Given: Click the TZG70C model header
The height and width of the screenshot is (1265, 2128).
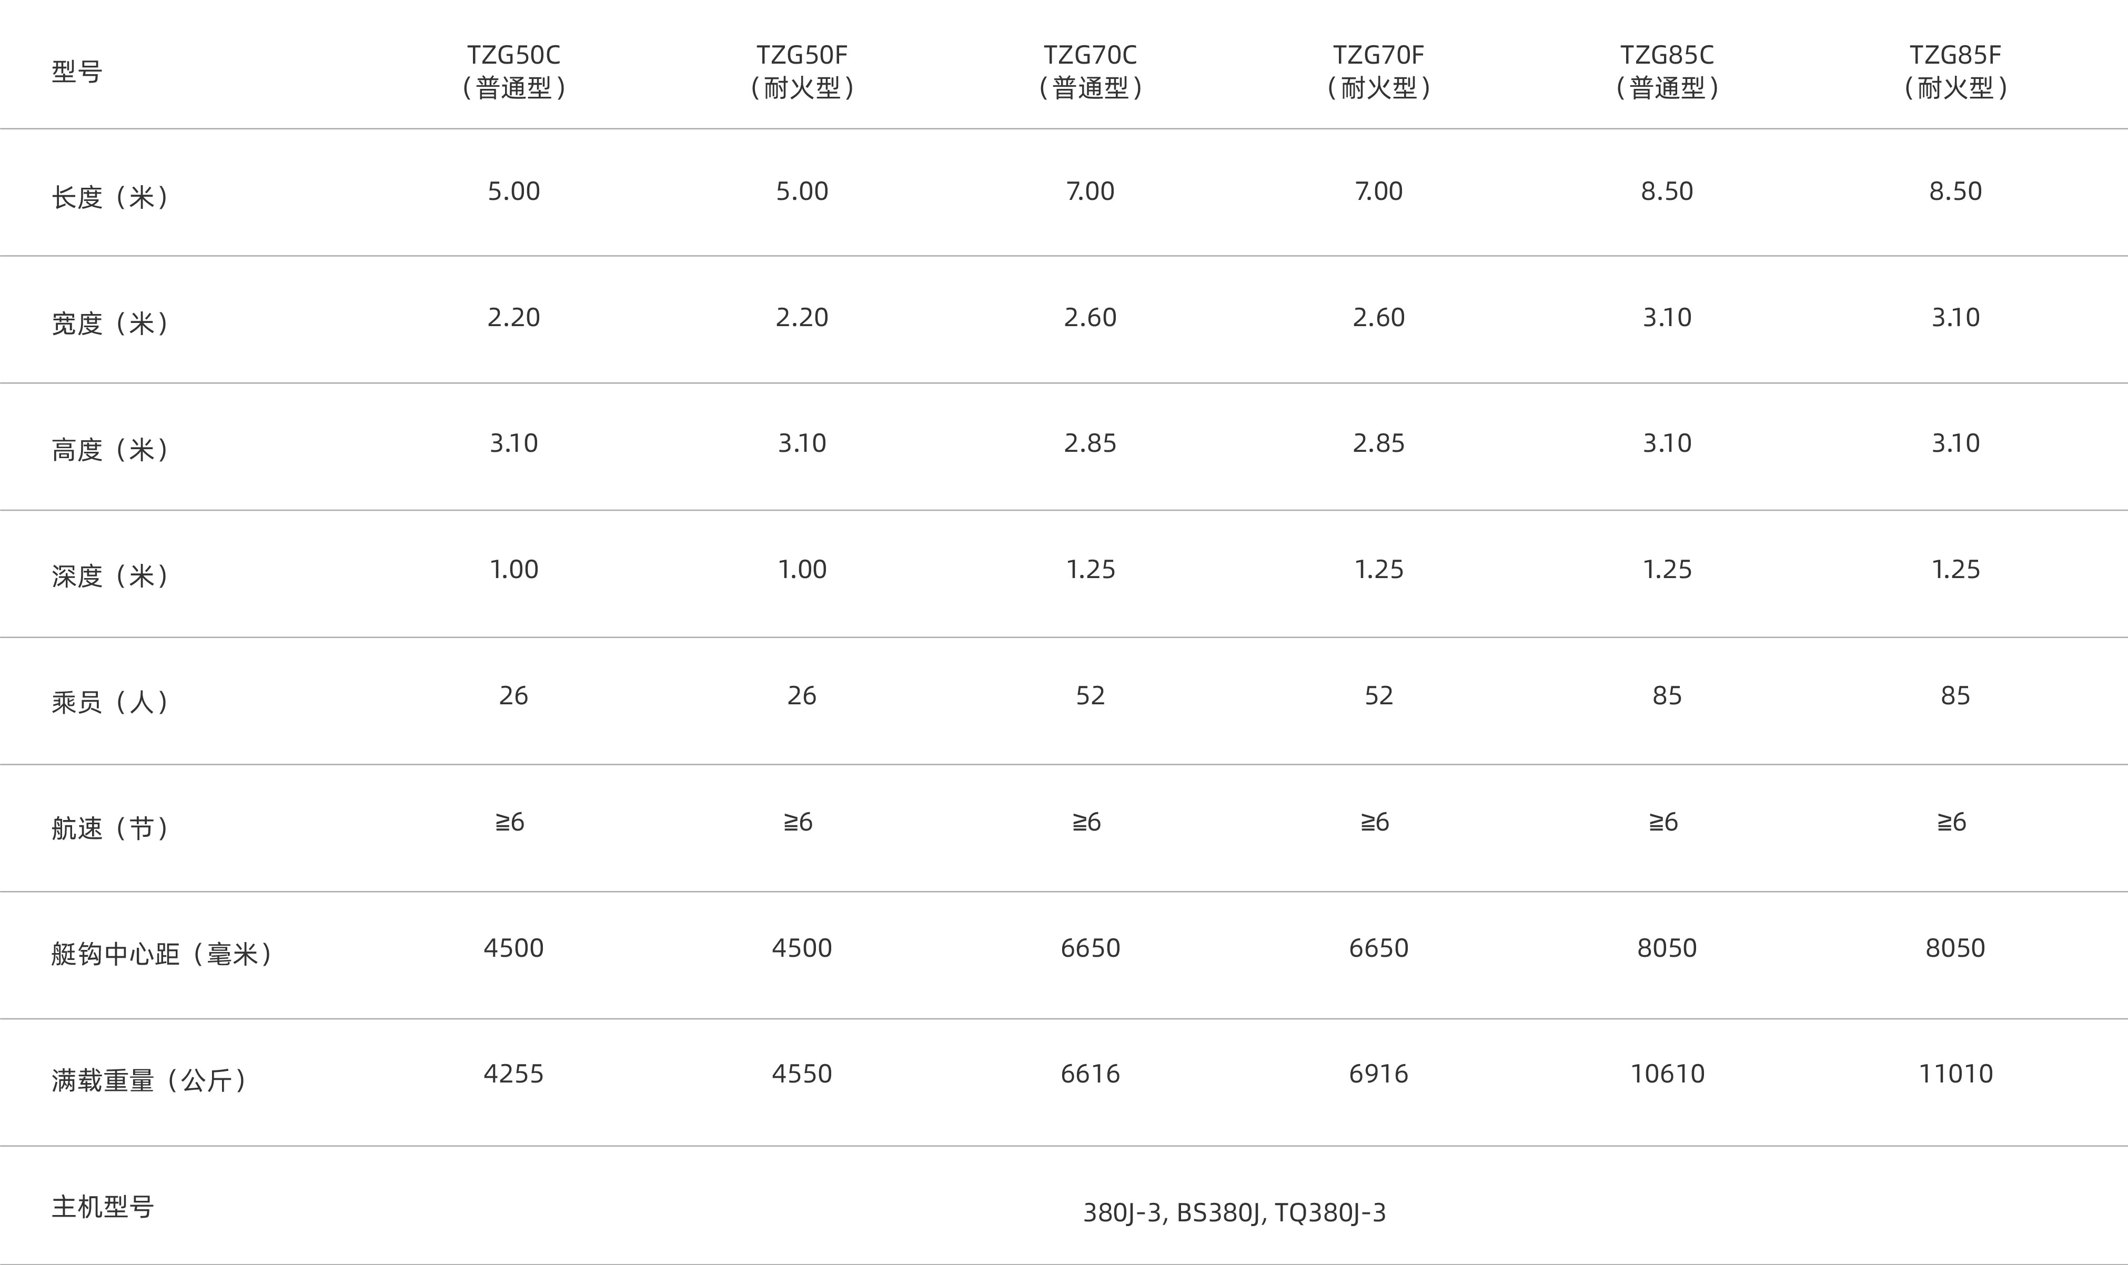Looking at the screenshot, I should (x=1090, y=71).
